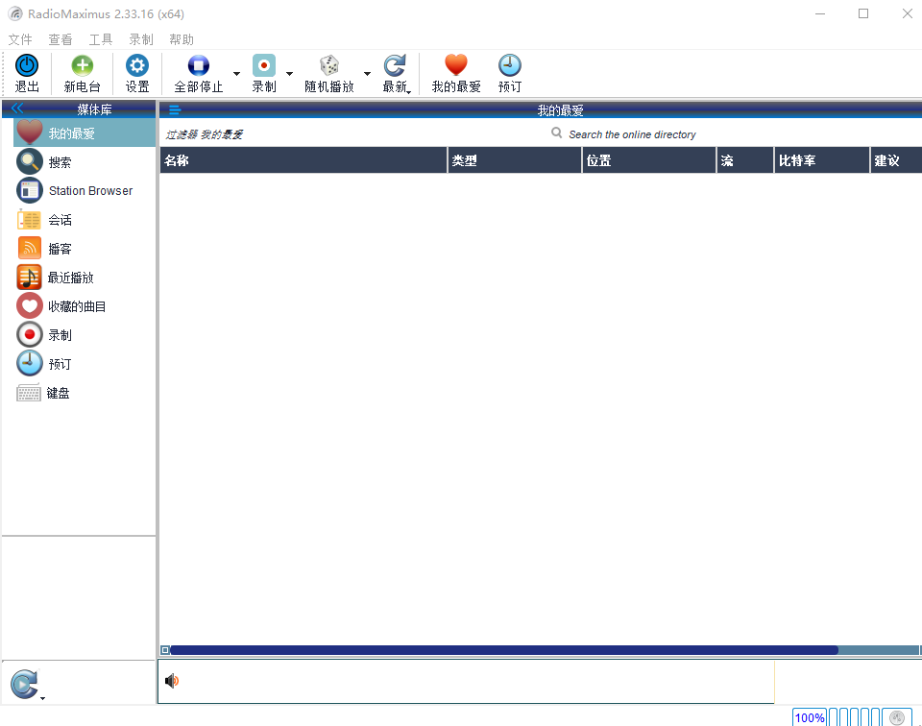Screen dimensions: 922x726
Task: Sort by the 类型 column header
Action: (515, 160)
